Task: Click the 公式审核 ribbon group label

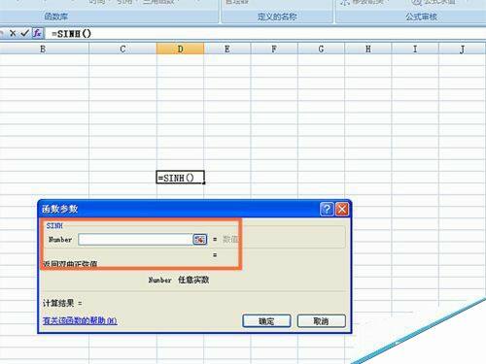Action: [421, 17]
